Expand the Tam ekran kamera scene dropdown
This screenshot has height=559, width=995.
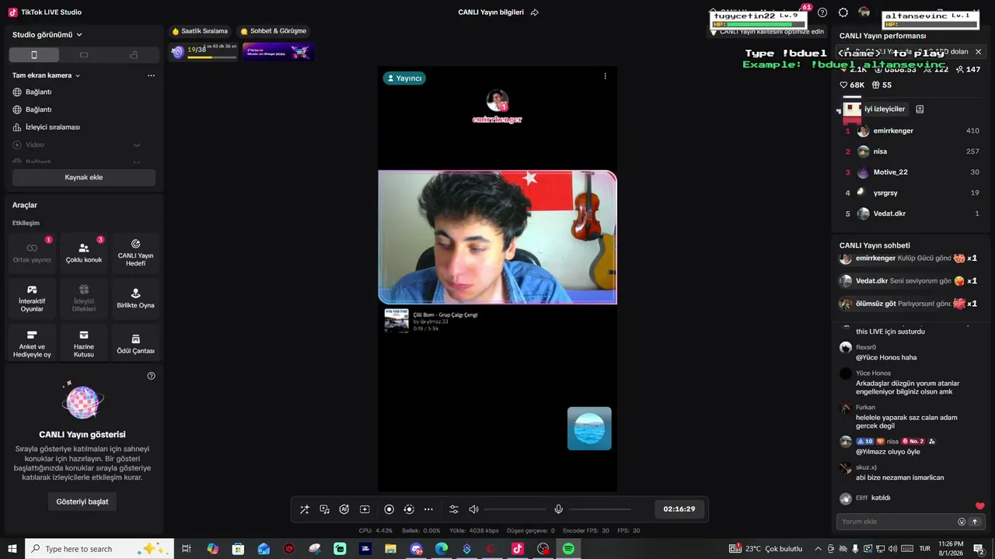[x=47, y=75]
